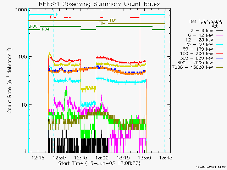
Task: Click the RD4 rear decimation label
Action: (46, 29)
